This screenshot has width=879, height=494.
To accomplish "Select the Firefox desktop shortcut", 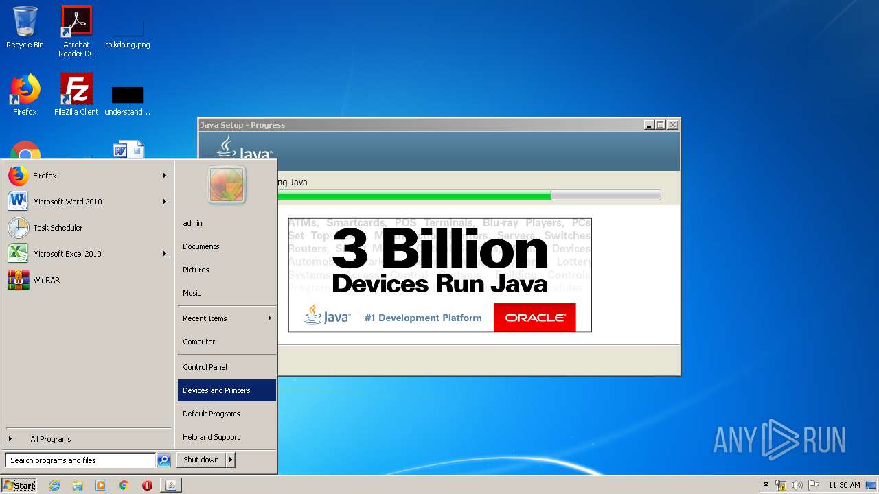I will (25, 95).
